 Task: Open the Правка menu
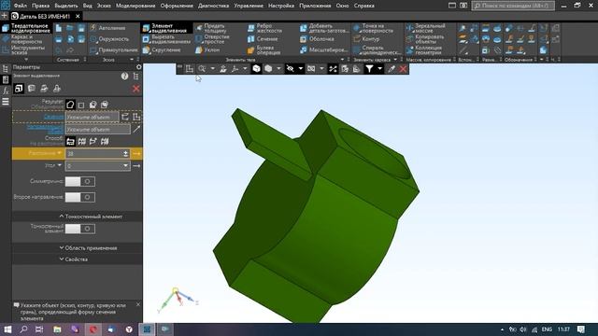40,6
